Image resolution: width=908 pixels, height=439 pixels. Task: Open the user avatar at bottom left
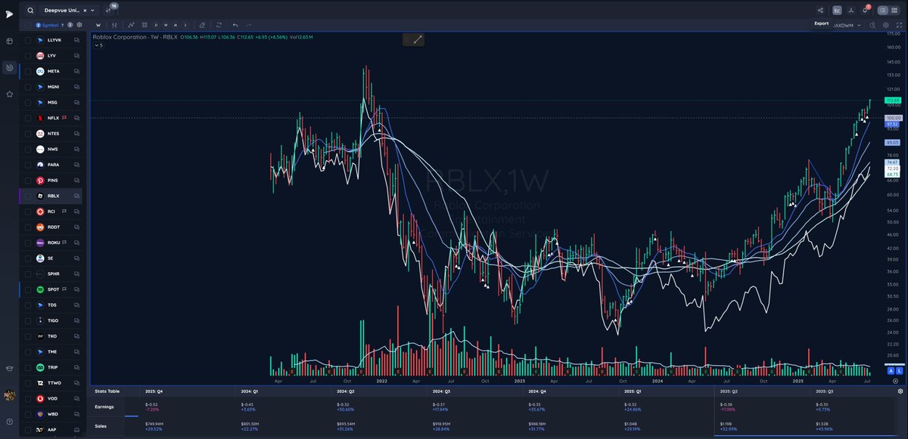(9, 395)
